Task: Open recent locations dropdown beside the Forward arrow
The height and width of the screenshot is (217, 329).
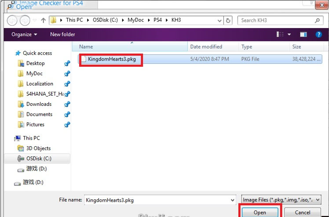Action: pyautogui.click(x=35, y=20)
